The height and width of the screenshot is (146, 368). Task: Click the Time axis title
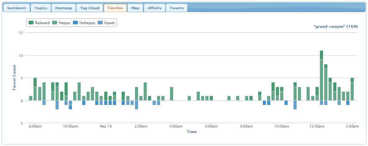click(x=192, y=132)
